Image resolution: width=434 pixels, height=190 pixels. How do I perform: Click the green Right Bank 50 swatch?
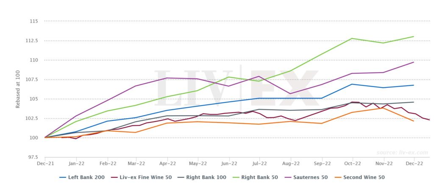(235, 177)
